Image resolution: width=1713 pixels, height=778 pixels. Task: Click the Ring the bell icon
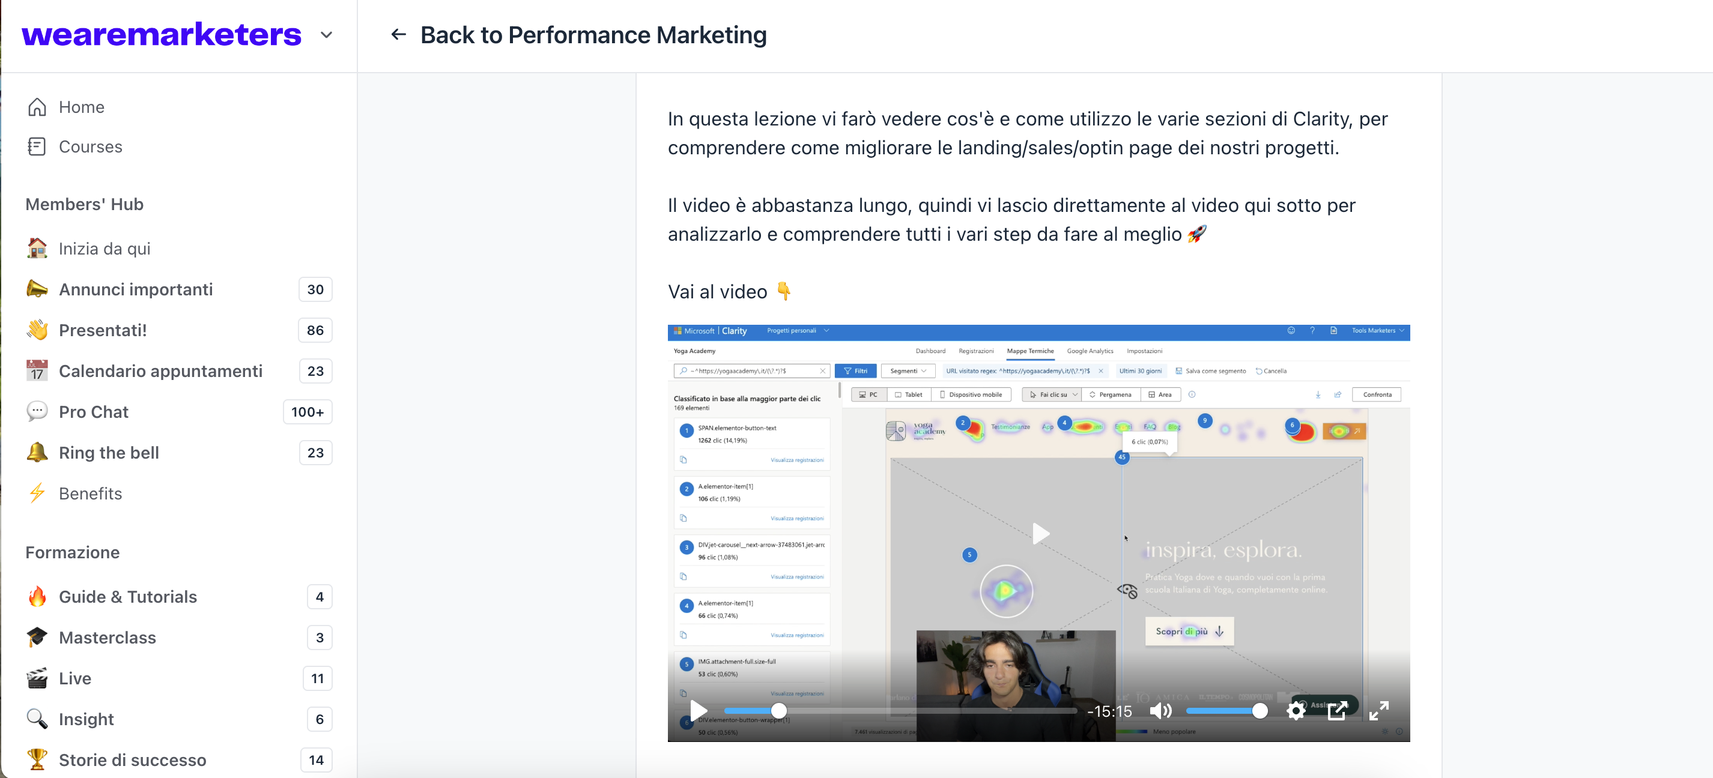[37, 453]
